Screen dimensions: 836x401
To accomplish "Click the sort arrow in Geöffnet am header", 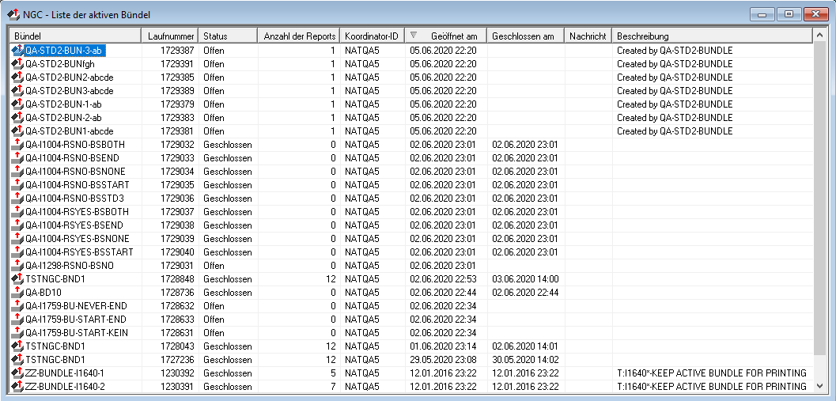I will click(414, 36).
